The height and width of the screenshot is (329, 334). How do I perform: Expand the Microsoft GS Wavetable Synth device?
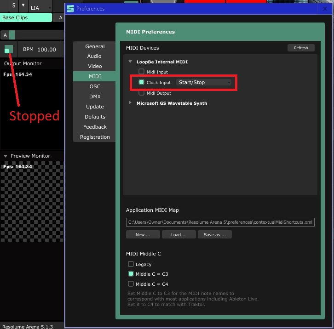click(x=131, y=103)
